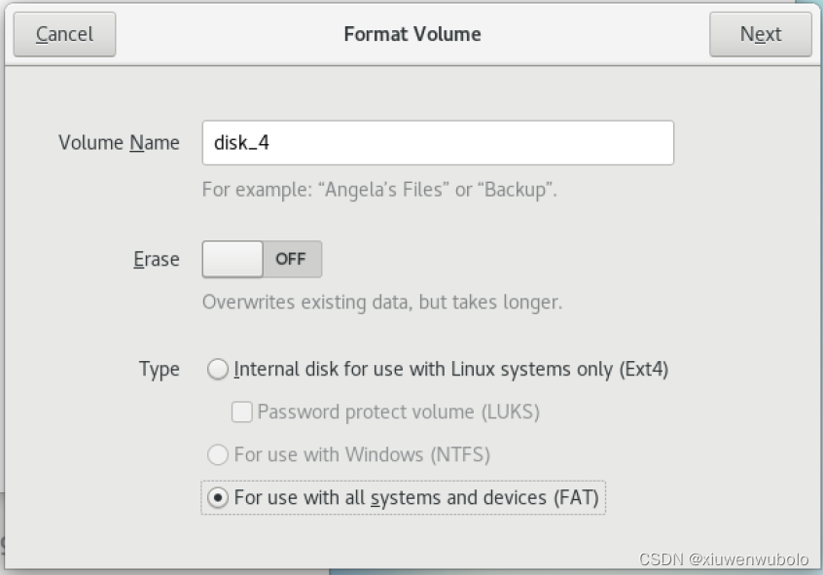Click the Erase slider control
823x575 pixels.
233,259
